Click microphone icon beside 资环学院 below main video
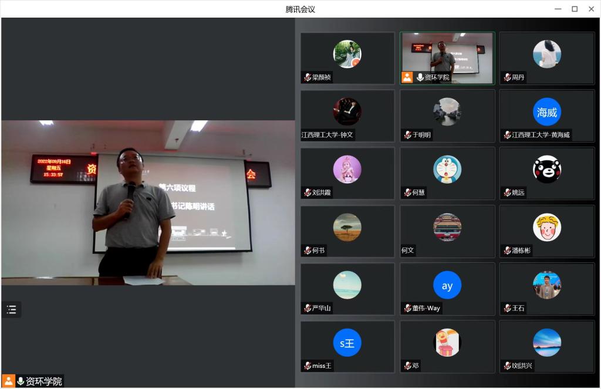 pyautogui.click(x=21, y=381)
